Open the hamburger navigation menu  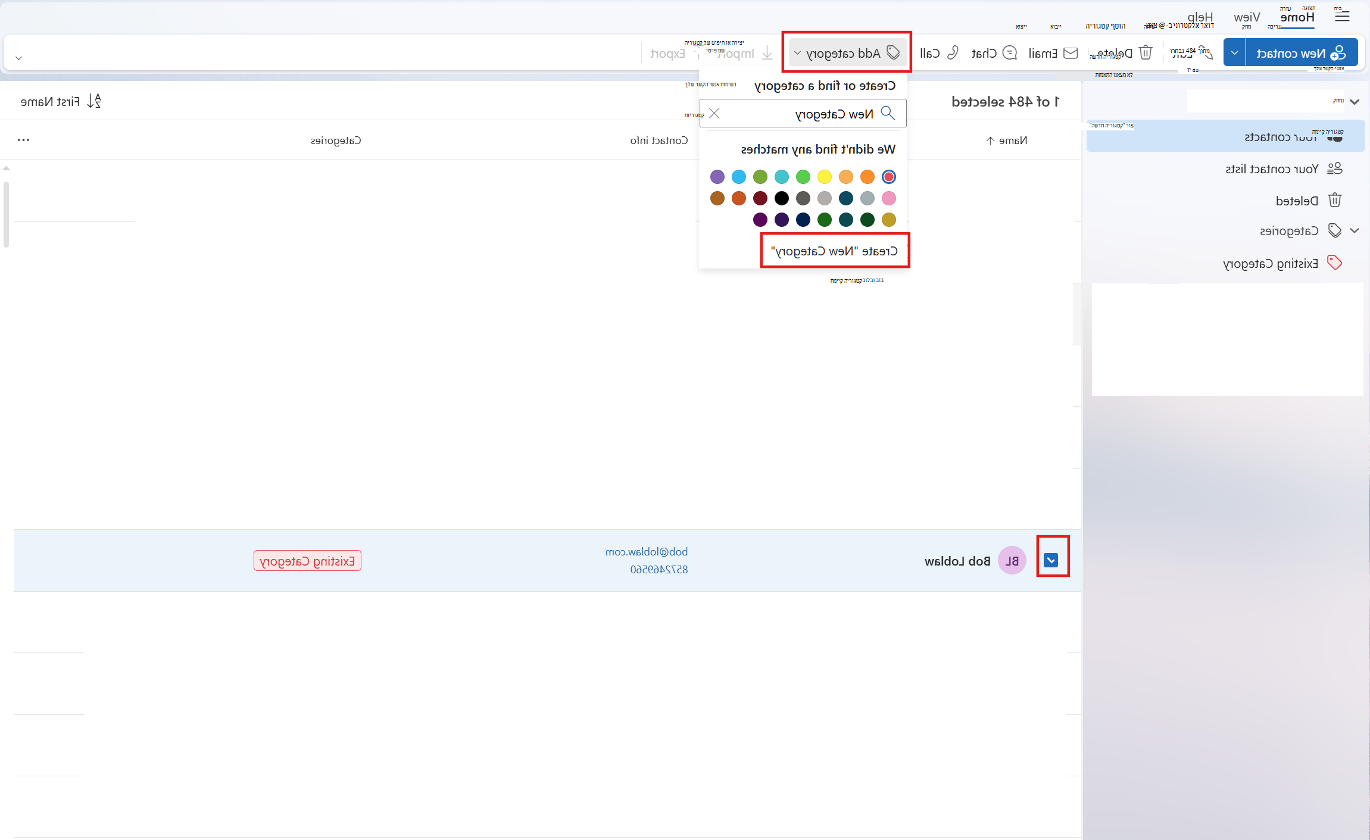(1342, 17)
